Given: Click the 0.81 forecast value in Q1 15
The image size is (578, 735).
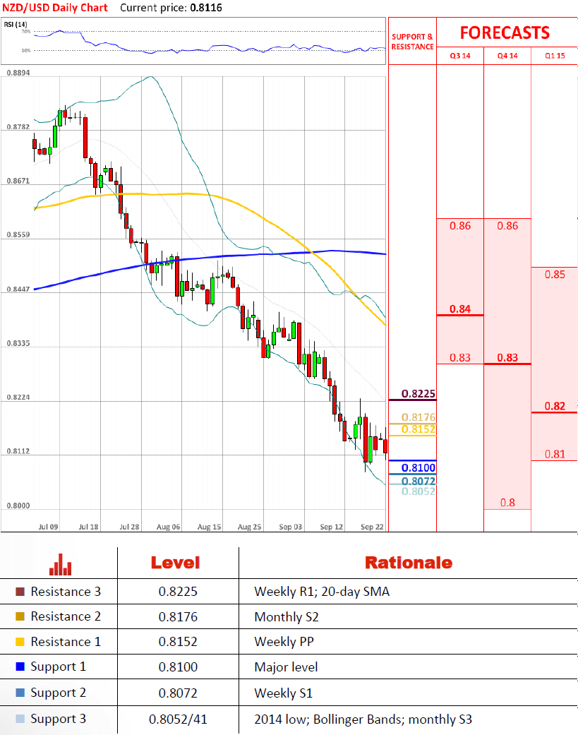Looking at the screenshot, I should pos(555,454).
